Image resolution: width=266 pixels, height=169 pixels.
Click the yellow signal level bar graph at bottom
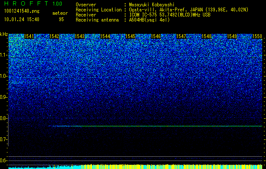pos(172,166)
